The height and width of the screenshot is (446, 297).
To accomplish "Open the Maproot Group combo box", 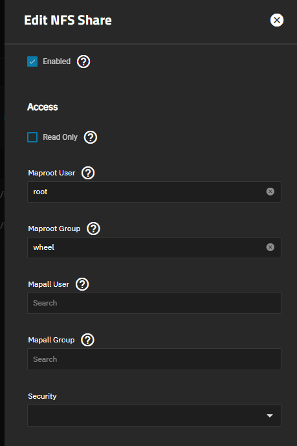I will (x=155, y=247).
